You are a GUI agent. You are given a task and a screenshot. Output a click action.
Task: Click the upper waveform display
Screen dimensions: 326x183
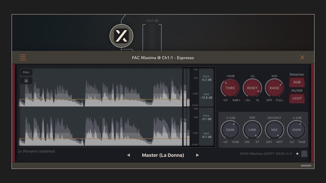[100, 87]
